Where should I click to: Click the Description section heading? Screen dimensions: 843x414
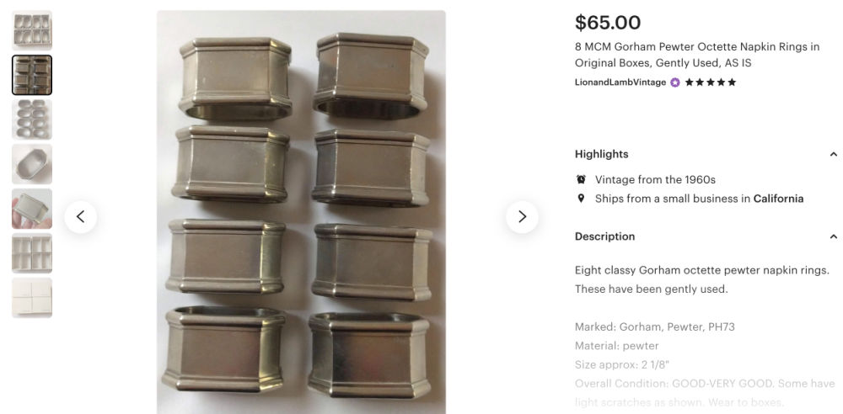point(604,236)
